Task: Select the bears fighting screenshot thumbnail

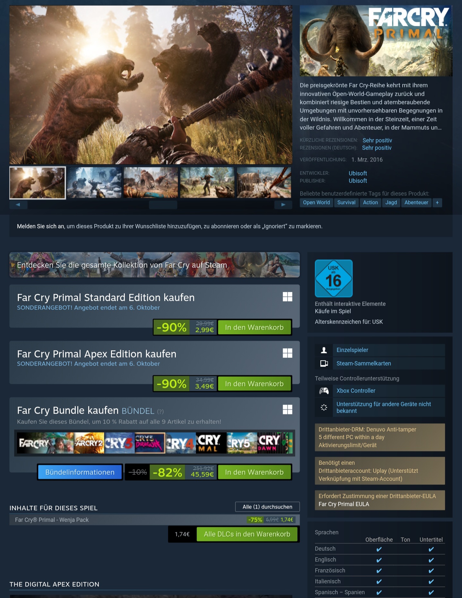Action: pyautogui.click(x=38, y=183)
